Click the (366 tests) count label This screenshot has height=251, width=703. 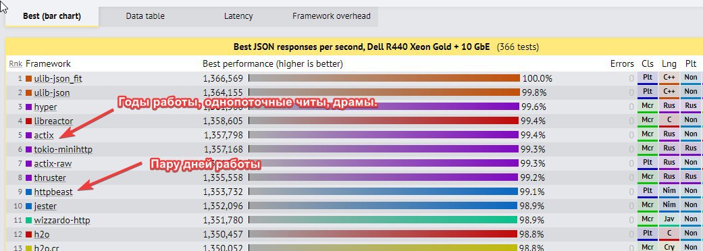pos(518,47)
